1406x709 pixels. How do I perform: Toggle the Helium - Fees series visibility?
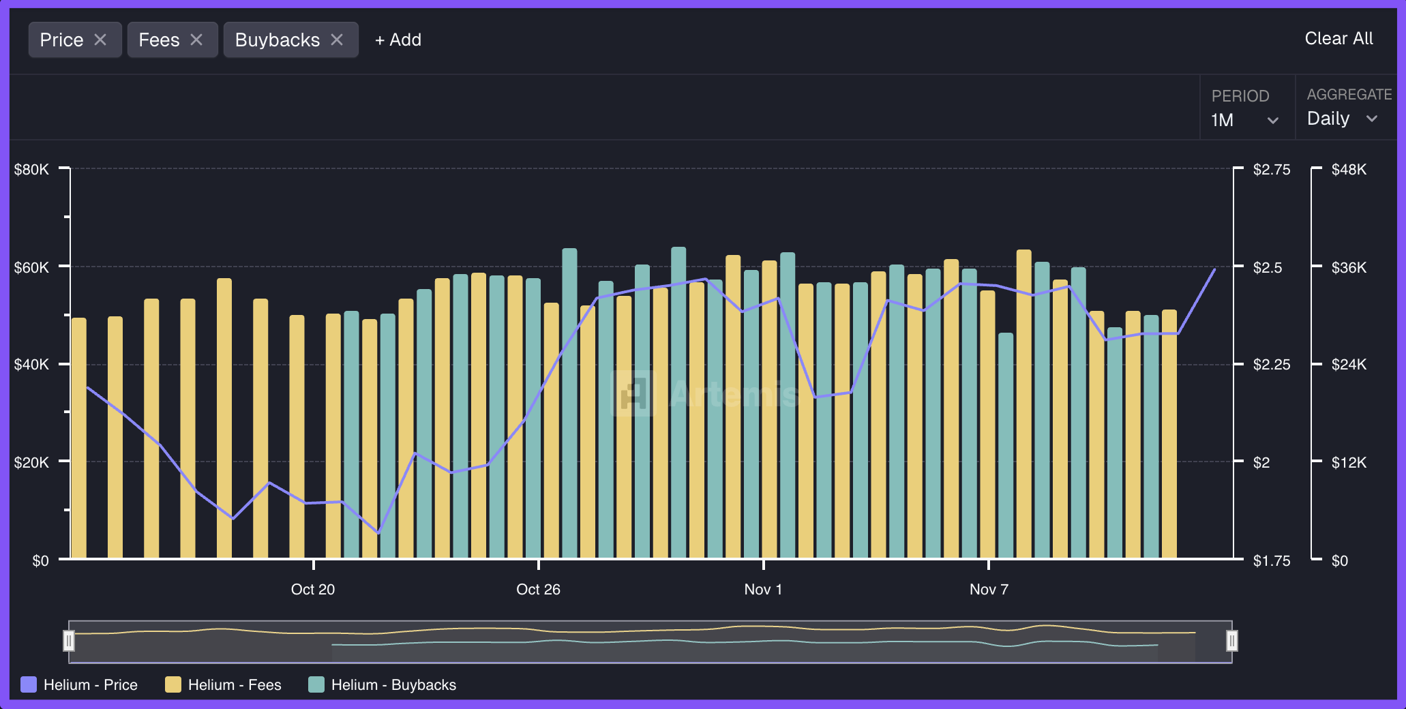click(x=235, y=684)
